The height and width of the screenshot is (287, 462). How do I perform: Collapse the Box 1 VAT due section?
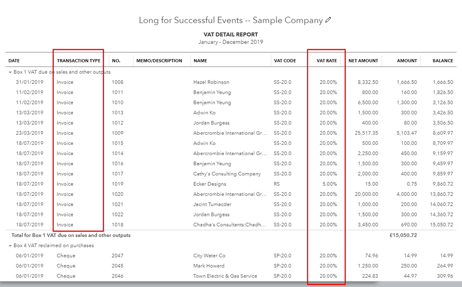pos(10,72)
